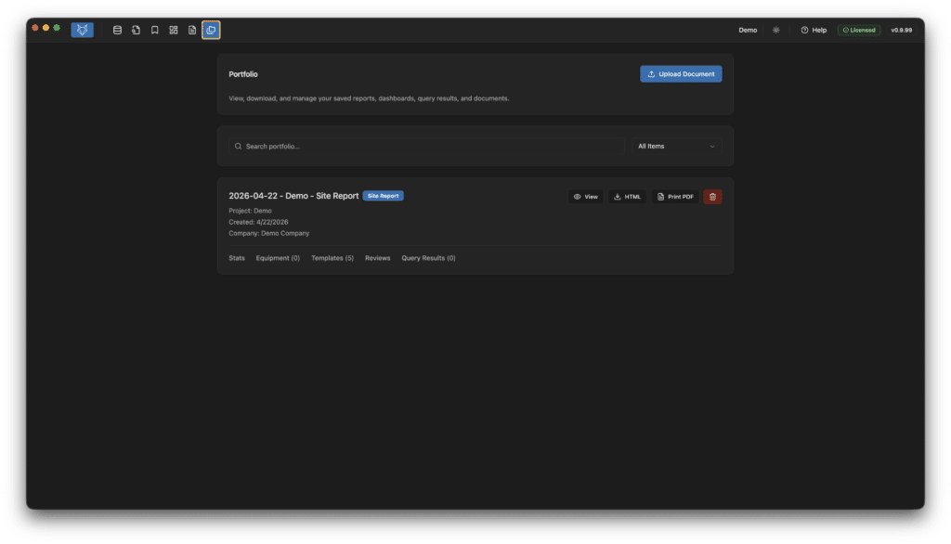
Task: Click the v0.9.99 version badge
Action: [x=901, y=30]
